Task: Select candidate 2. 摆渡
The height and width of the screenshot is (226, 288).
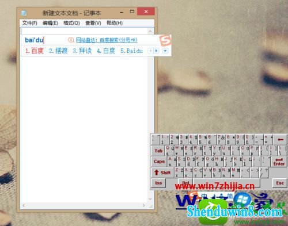Action: [58, 51]
